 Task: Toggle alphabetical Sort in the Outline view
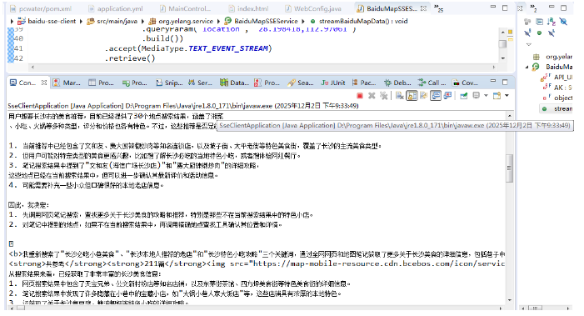[552, 22]
